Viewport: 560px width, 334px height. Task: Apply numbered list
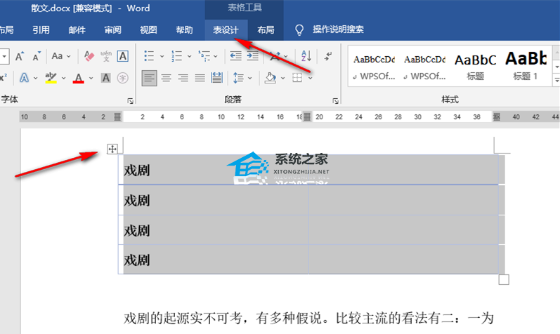[177, 55]
